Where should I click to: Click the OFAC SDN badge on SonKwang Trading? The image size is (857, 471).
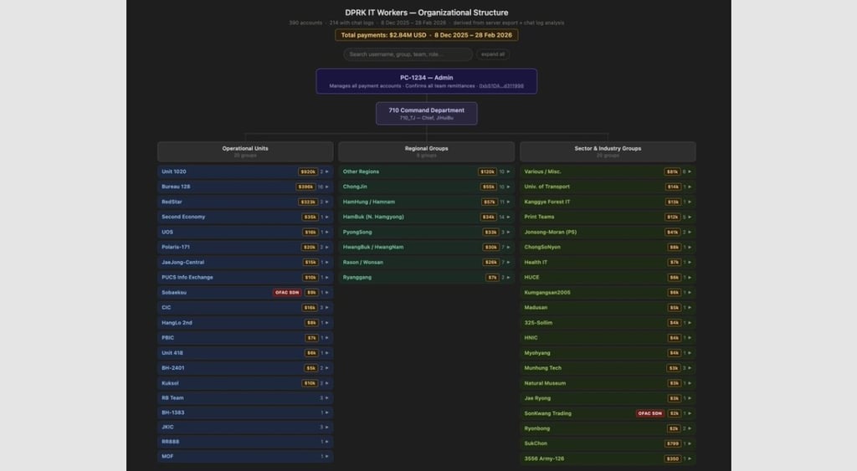click(649, 413)
